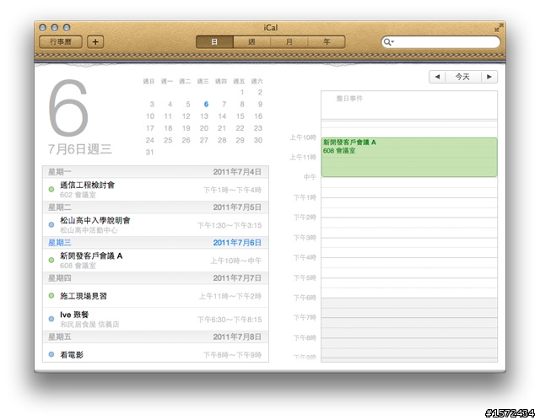Click the 星期五 2011年7月8日 header

155,337
